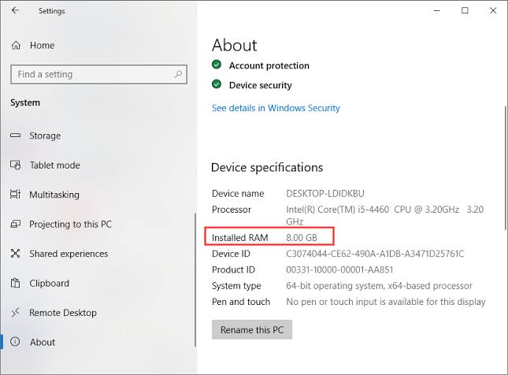Select the Remote Desktop icon

pos(15,313)
